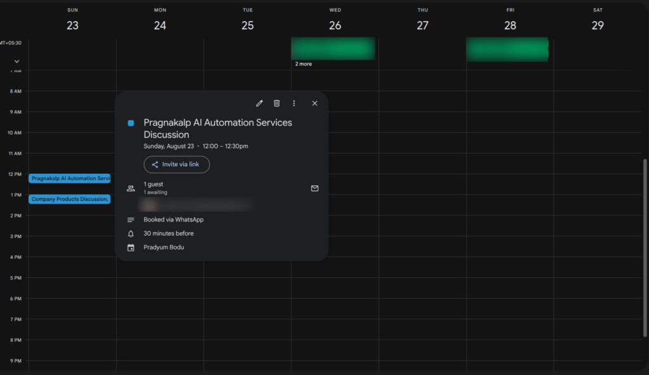Click Booked via WhatsApp description
Image resolution: width=649 pixels, height=375 pixels.
[x=174, y=220]
